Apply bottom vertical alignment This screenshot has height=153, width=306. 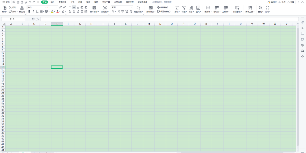(x=78, y=7)
